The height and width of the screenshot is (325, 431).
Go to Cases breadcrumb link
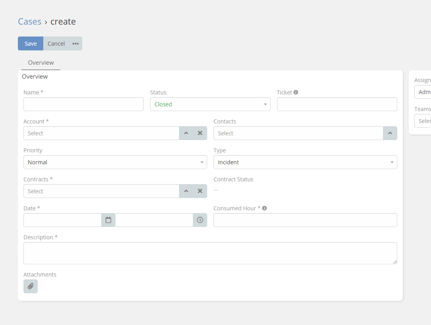[x=30, y=21]
